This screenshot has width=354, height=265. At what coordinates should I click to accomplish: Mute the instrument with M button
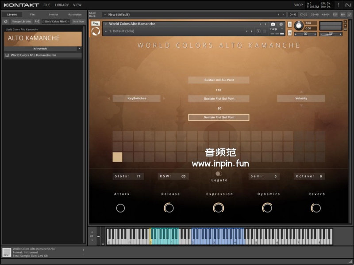(289, 32)
